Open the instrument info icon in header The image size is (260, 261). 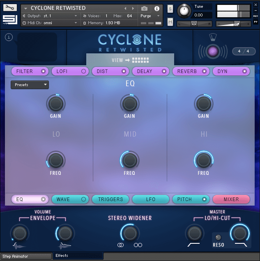click(156, 8)
